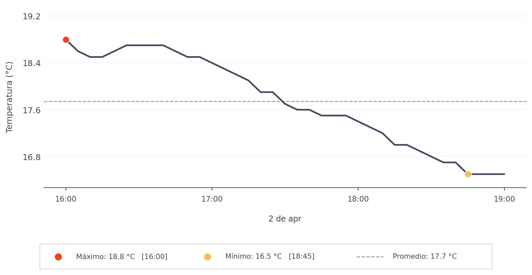
Task: Click the dashed line sample in legend
Action: click(x=370, y=257)
